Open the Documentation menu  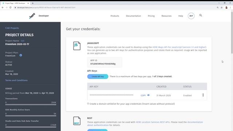click(x=134, y=16)
